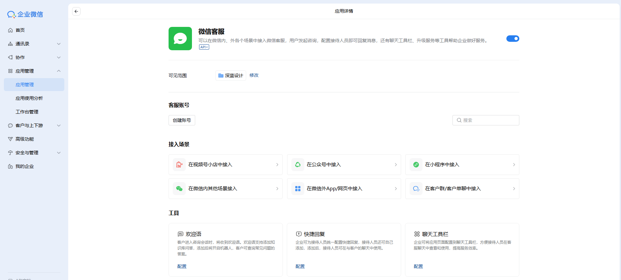Expand the 协作 menu chevron
Screen dimensions: 621x280
[59, 57]
